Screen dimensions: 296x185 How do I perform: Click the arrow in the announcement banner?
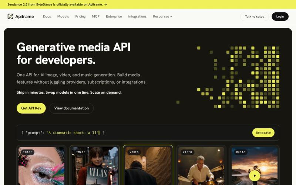click(105, 4)
